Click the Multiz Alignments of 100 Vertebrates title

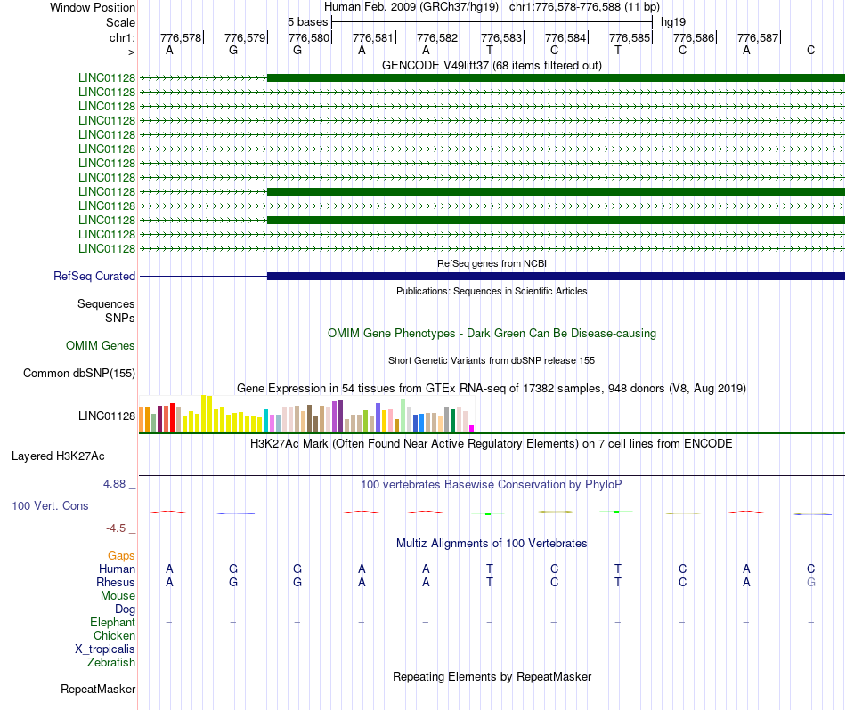click(x=492, y=543)
